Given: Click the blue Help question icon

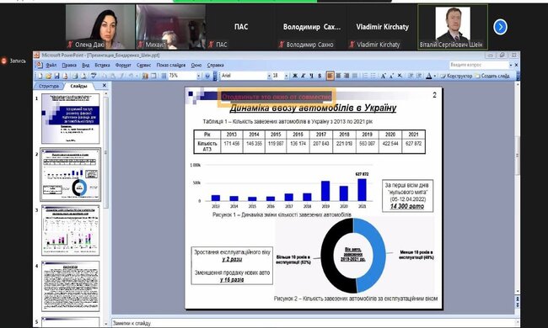Looking at the screenshot, I should coord(207,76).
